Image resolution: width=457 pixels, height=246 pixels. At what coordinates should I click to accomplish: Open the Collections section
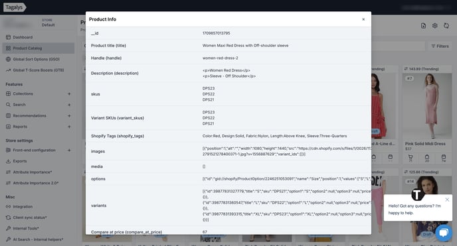click(x=23, y=94)
